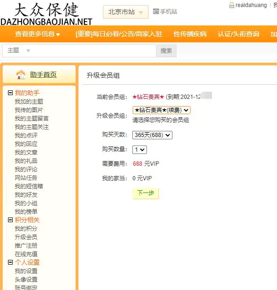Open 我传的图片 in sidebar

[29, 110]
